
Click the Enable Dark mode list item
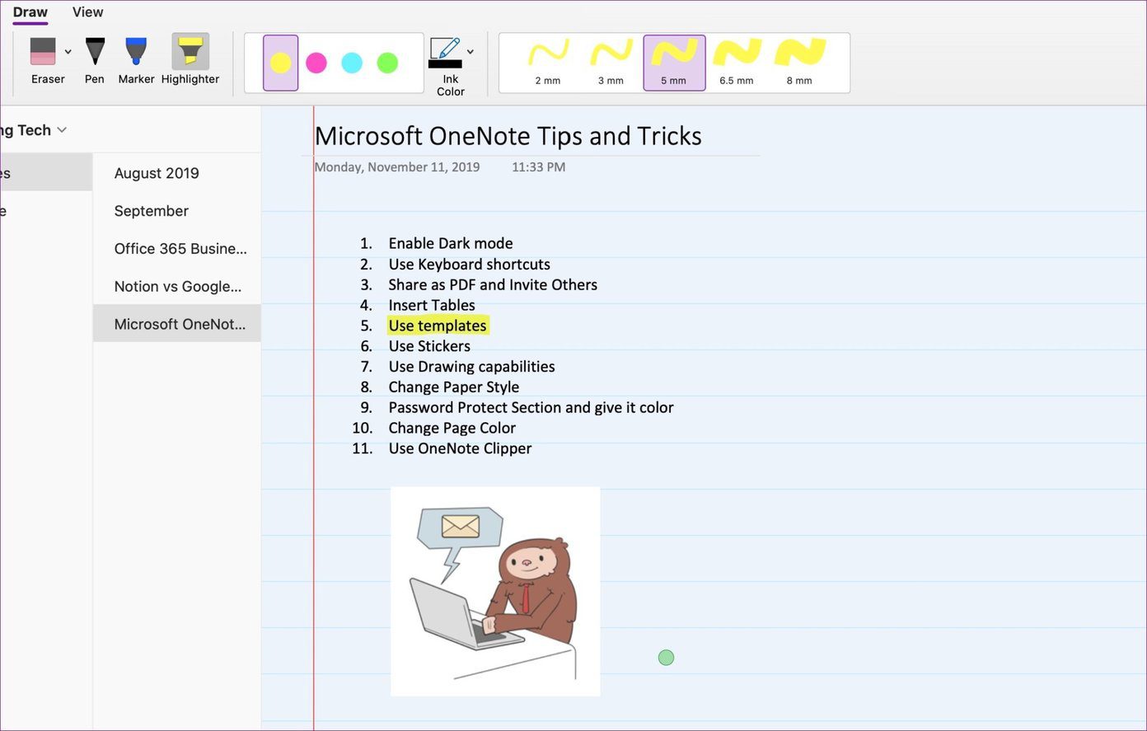tap(451, 243)
